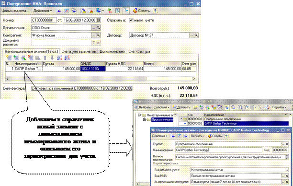Click Выбрать button in catalog list
The image size is (293, 186).
click(x=143, y=107)
